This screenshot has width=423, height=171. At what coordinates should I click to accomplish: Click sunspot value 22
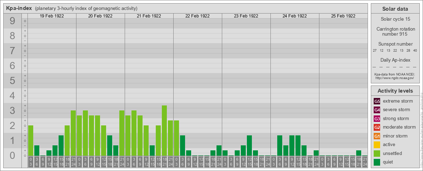point(395,51)
